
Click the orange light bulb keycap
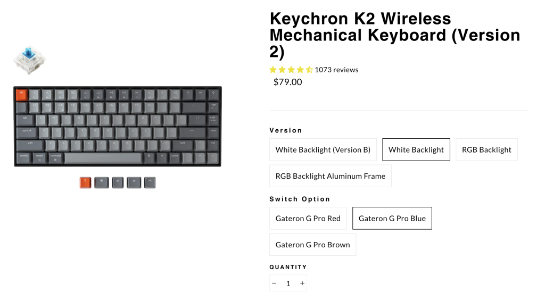tap(85, 183)
